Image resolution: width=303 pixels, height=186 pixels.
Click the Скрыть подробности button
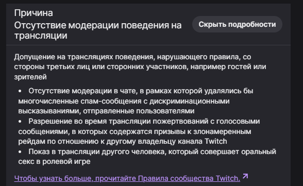237,24
